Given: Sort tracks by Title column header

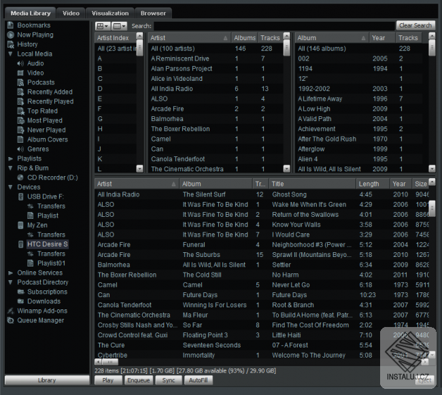Looking at the screenshot, I should pyautogui.click(x=312, y=184).
